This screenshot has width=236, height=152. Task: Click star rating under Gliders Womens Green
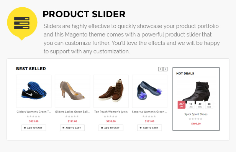click(33, 116)
